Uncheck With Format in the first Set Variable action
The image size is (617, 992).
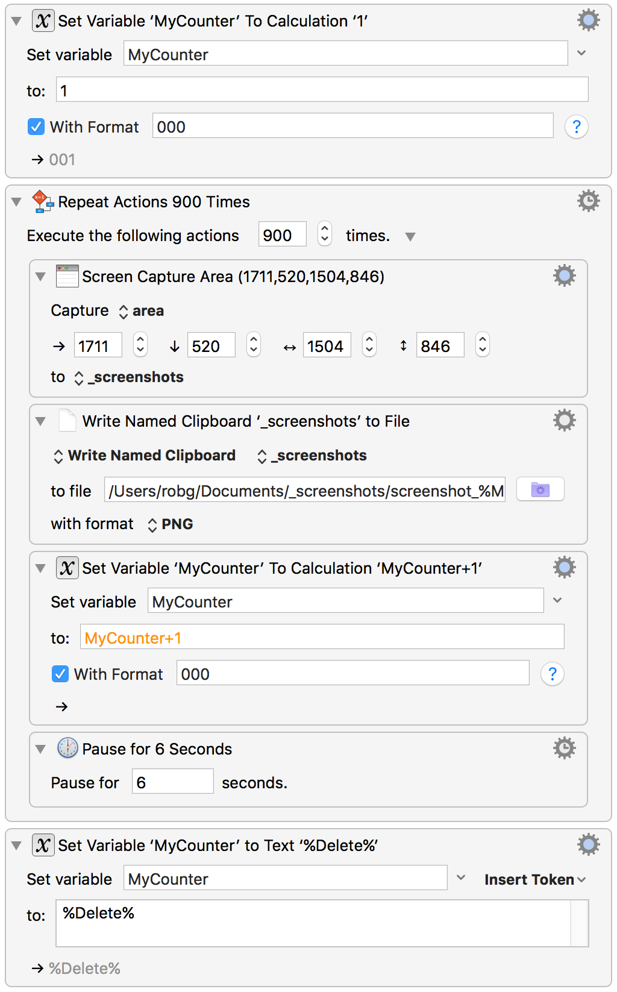pos(36,127)
